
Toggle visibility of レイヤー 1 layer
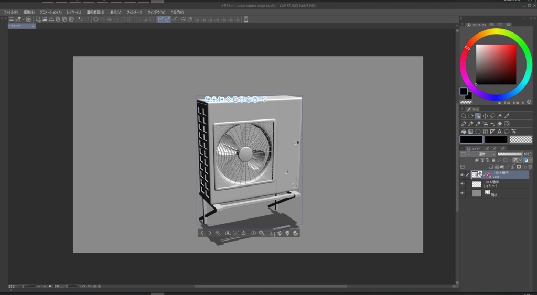tap(463, 184)
